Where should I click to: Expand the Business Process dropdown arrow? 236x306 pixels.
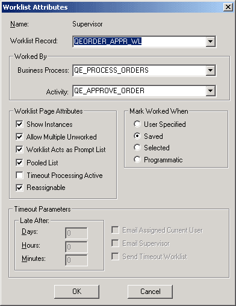210,70
